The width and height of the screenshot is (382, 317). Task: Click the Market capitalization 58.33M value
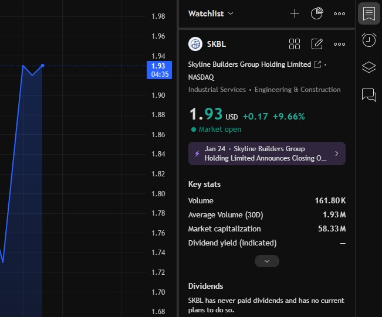click(332, 229)
